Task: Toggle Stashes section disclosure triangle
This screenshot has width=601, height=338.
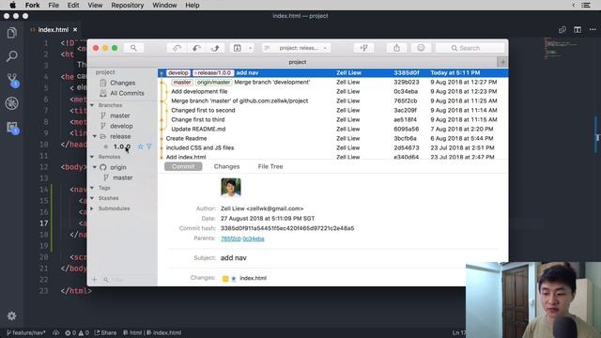Action: tap(92, 198)
